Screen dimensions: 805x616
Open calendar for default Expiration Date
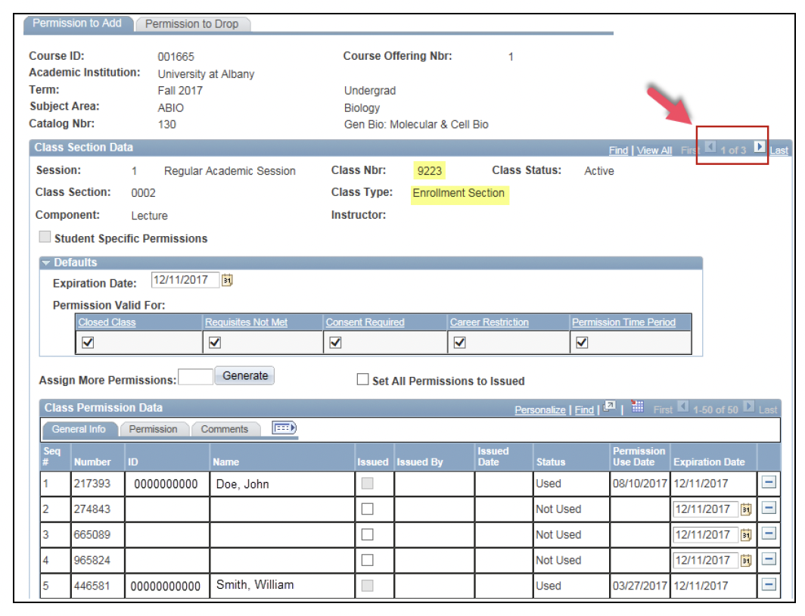tap(227, 281)
